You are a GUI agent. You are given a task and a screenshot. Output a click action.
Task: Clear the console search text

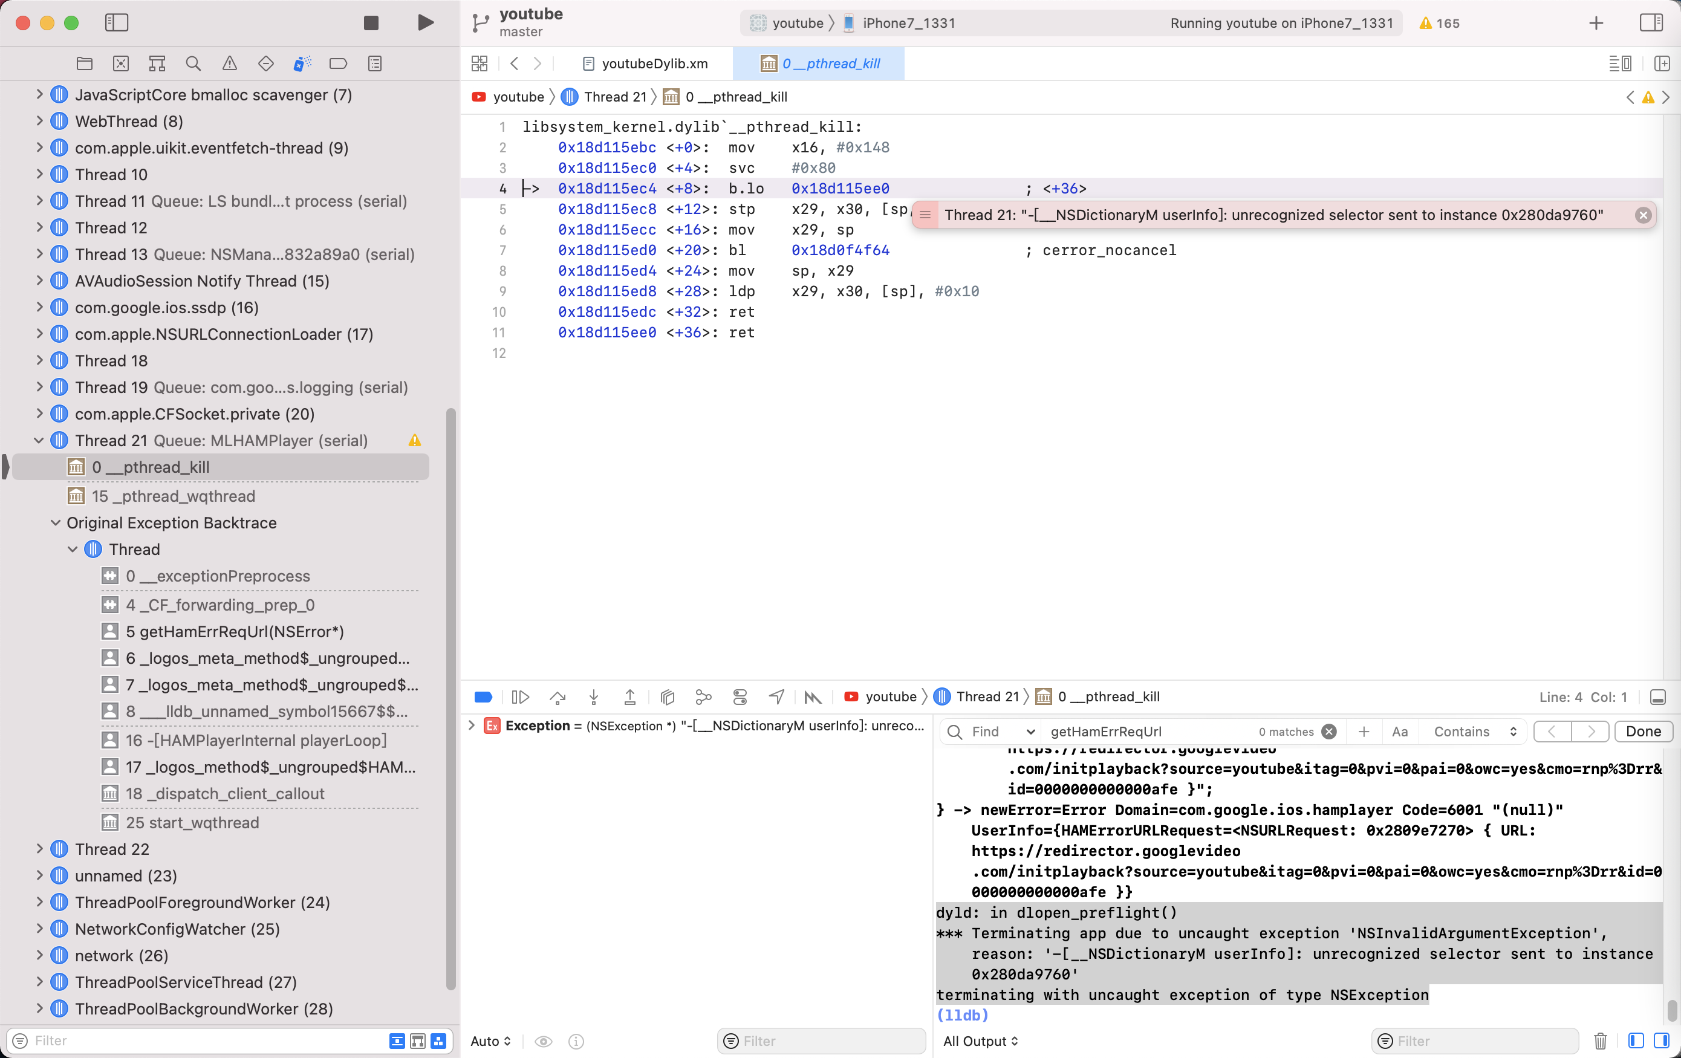pyautogui.click(x=1329, y=731)
